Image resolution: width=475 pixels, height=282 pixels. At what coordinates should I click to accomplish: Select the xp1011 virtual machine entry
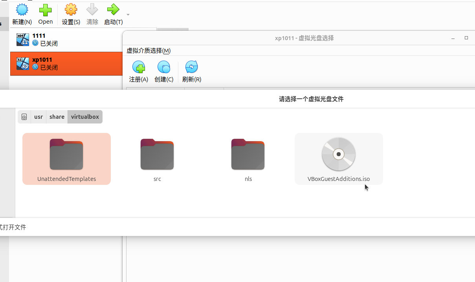(x=66, y=64)
